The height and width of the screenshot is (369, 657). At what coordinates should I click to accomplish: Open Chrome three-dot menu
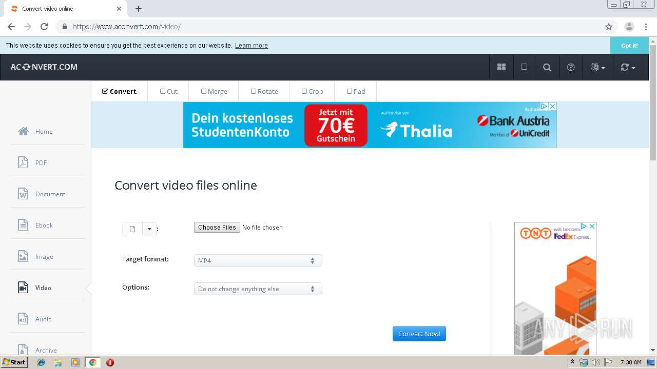coord(646,27)
